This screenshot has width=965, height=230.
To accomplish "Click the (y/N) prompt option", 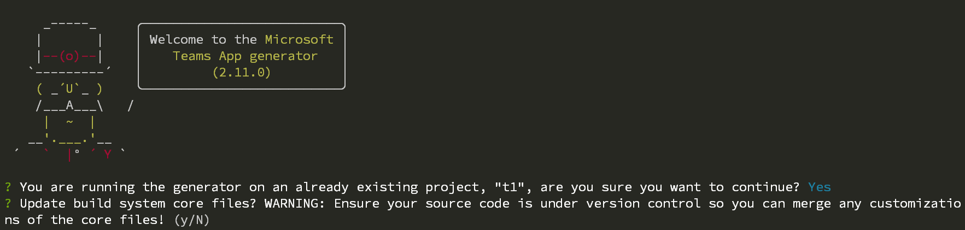I will coord(192,220).
